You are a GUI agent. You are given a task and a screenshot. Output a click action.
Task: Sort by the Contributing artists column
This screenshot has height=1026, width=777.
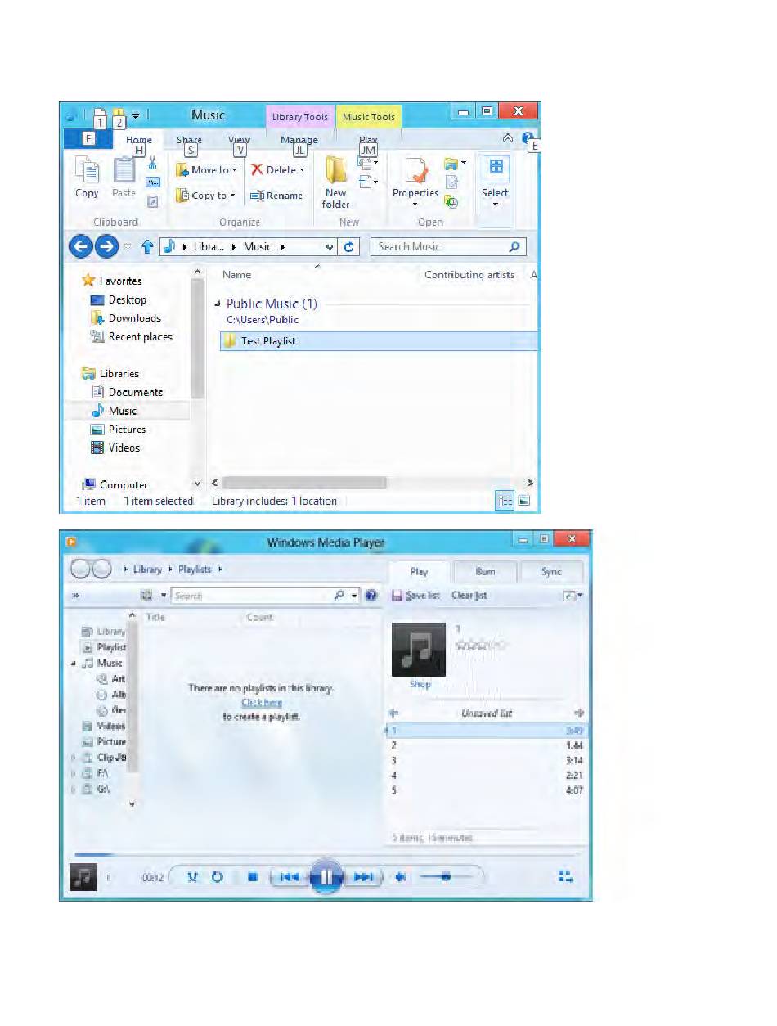(x=469, y=275)
